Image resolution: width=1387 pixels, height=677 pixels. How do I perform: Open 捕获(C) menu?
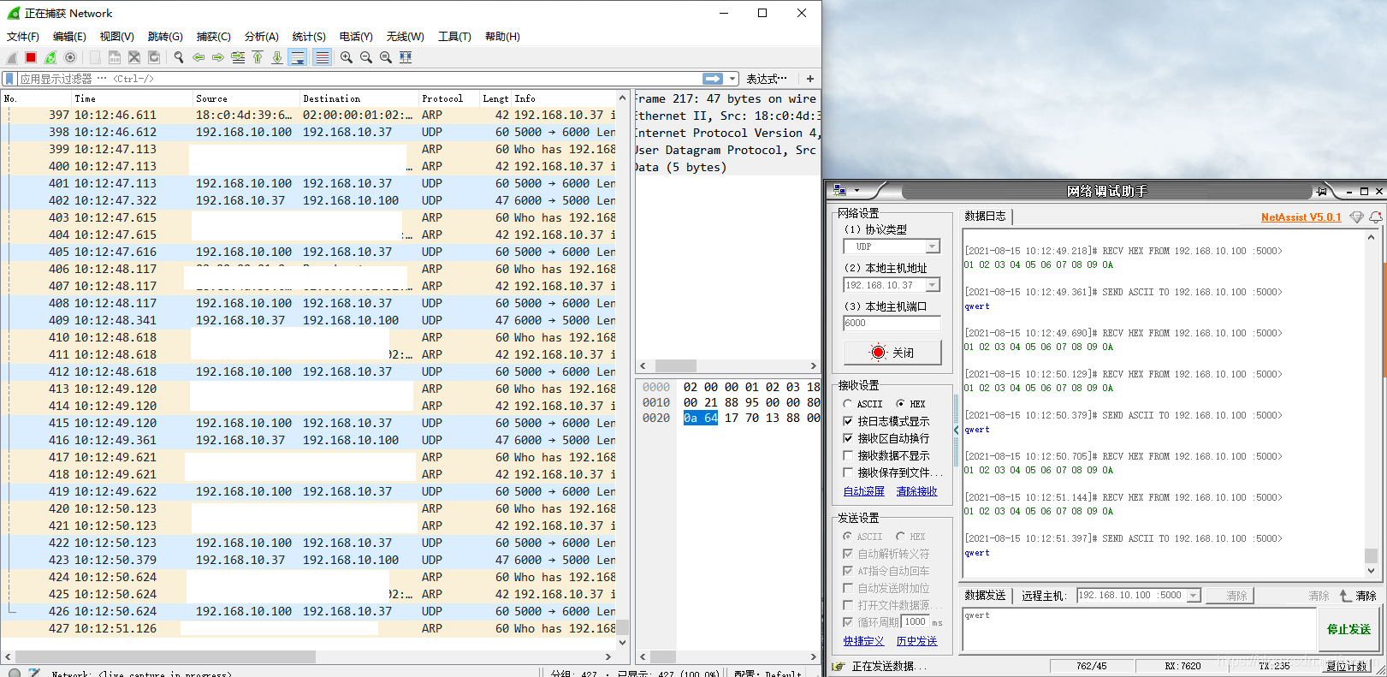(x=213, y=37)
